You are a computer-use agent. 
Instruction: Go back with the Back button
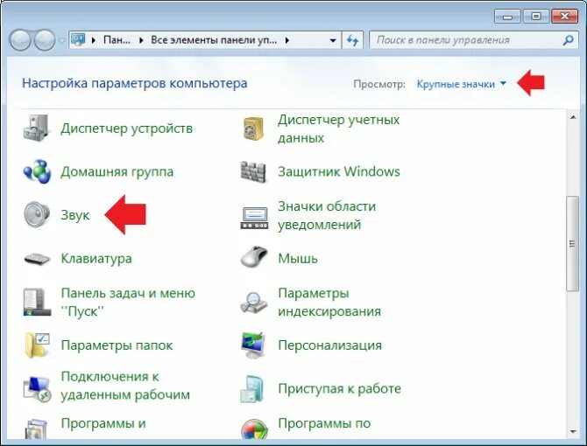coord(20,40)
